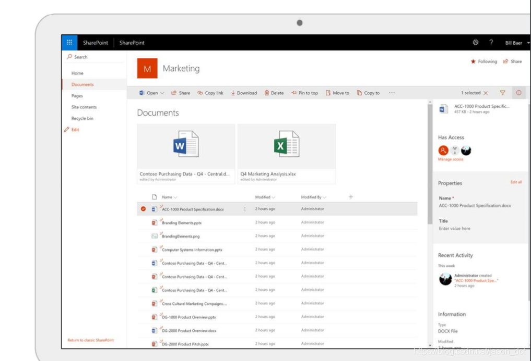Open the filter funnel icon
This screenshot has width=531, height=361.
(x=503, y=93)
